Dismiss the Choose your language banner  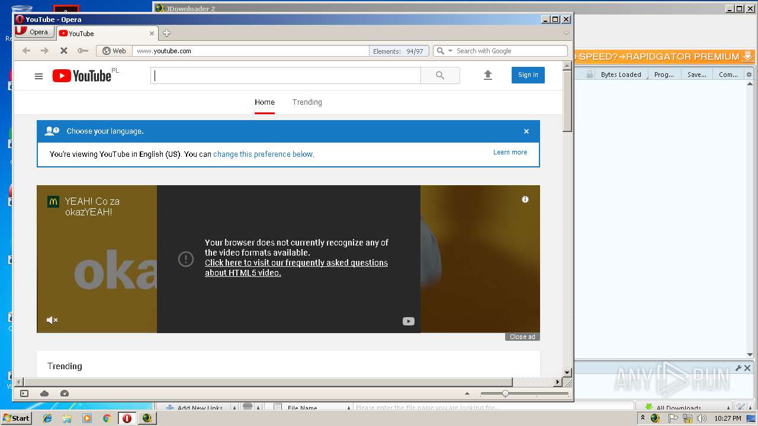coord(526,131)
